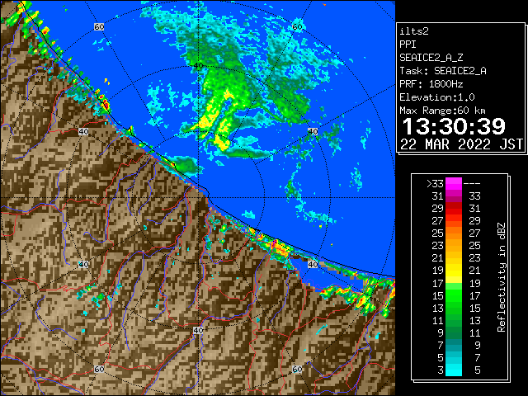Image resolution: width=528 pixels, height=396 pixels.
Task: Click the radar site name "ilts2"
Action: tap(414, 31)
